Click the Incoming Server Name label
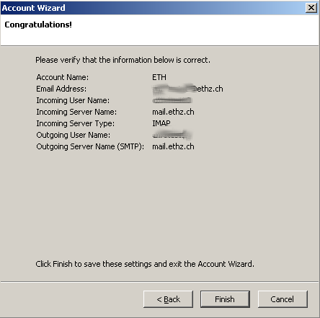 pos(76,112)
